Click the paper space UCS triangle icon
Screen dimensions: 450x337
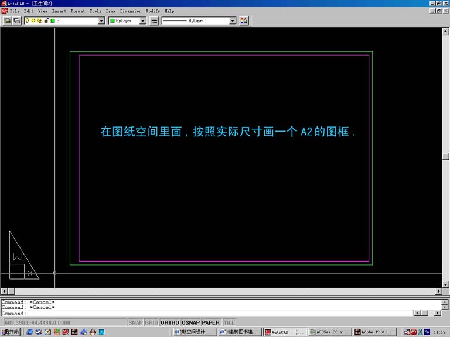23,255
